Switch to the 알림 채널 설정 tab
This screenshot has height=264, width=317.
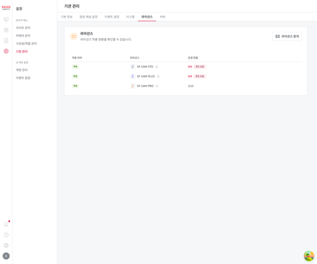(89, 17)
